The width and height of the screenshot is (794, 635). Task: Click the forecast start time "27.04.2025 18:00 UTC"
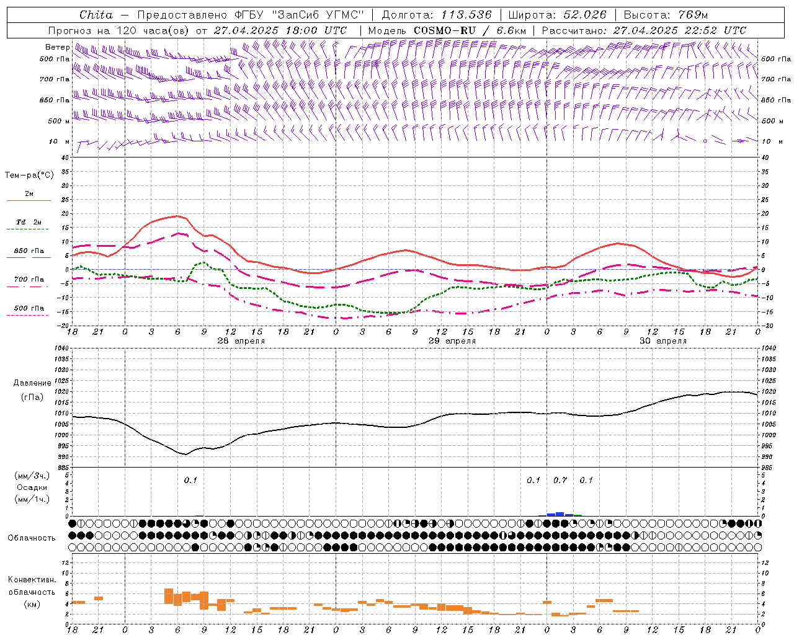280,30
